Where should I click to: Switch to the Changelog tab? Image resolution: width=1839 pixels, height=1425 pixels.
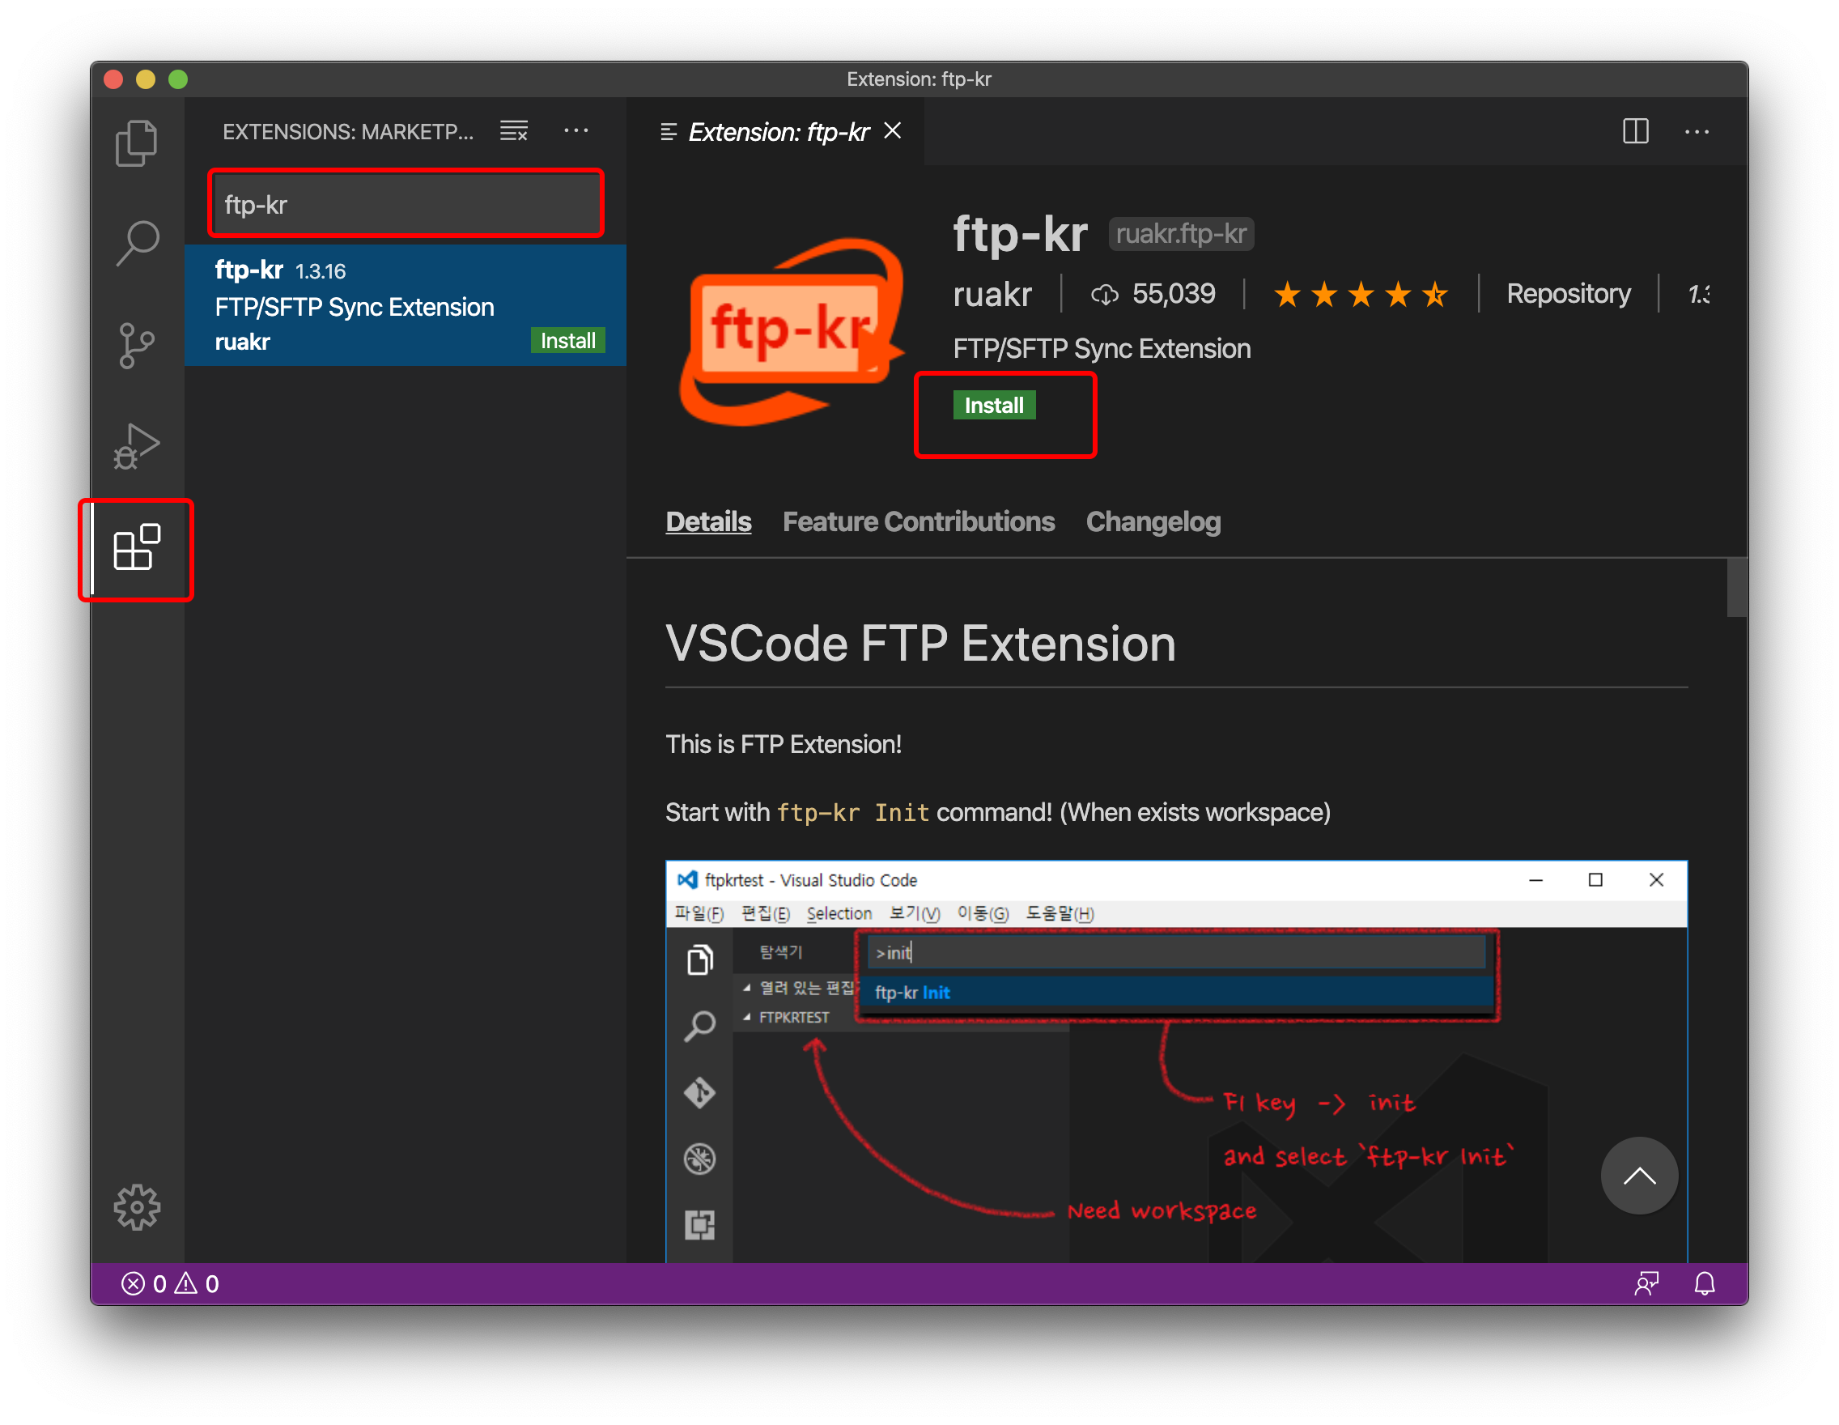[x=1153, y=522]
